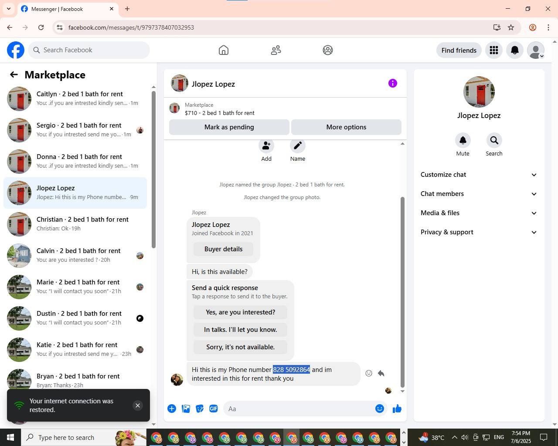
Task: Choose a GIF icon
Action: point(214,409)
